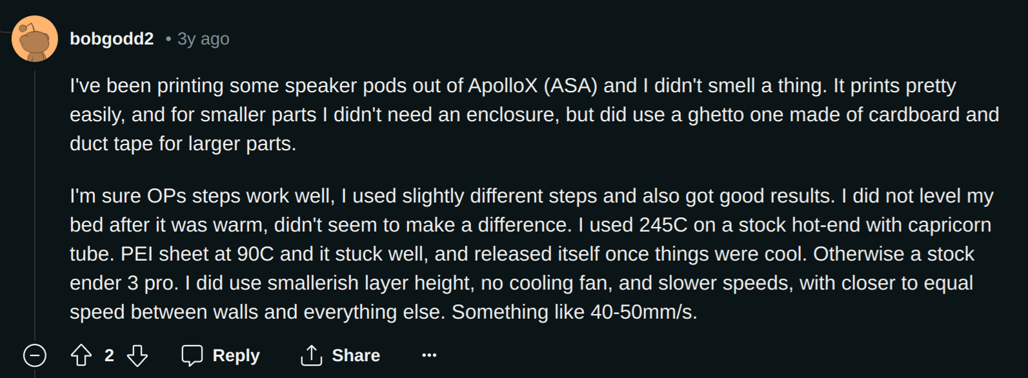Viewport: 1028px width, 378px height.
Task: Open the three-dot more options menu
Action: point(429,355)
